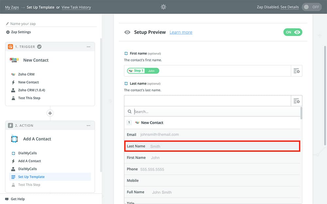This screenshot has width=327, height=204.
Task: Click the dropdown list scrollbar
Action: (301, 113)
